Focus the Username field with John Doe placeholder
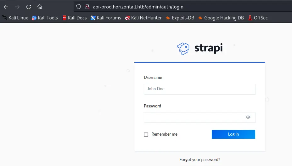292x166 pixels. point(199,89)
